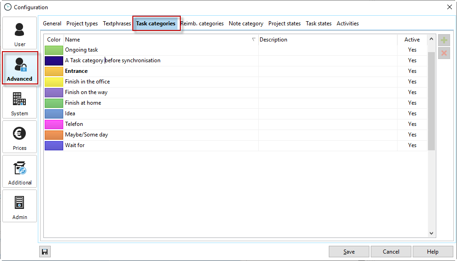Screen dimensions: 457x261
Task: Click the red X delete category icon
Action: [444, 53]
